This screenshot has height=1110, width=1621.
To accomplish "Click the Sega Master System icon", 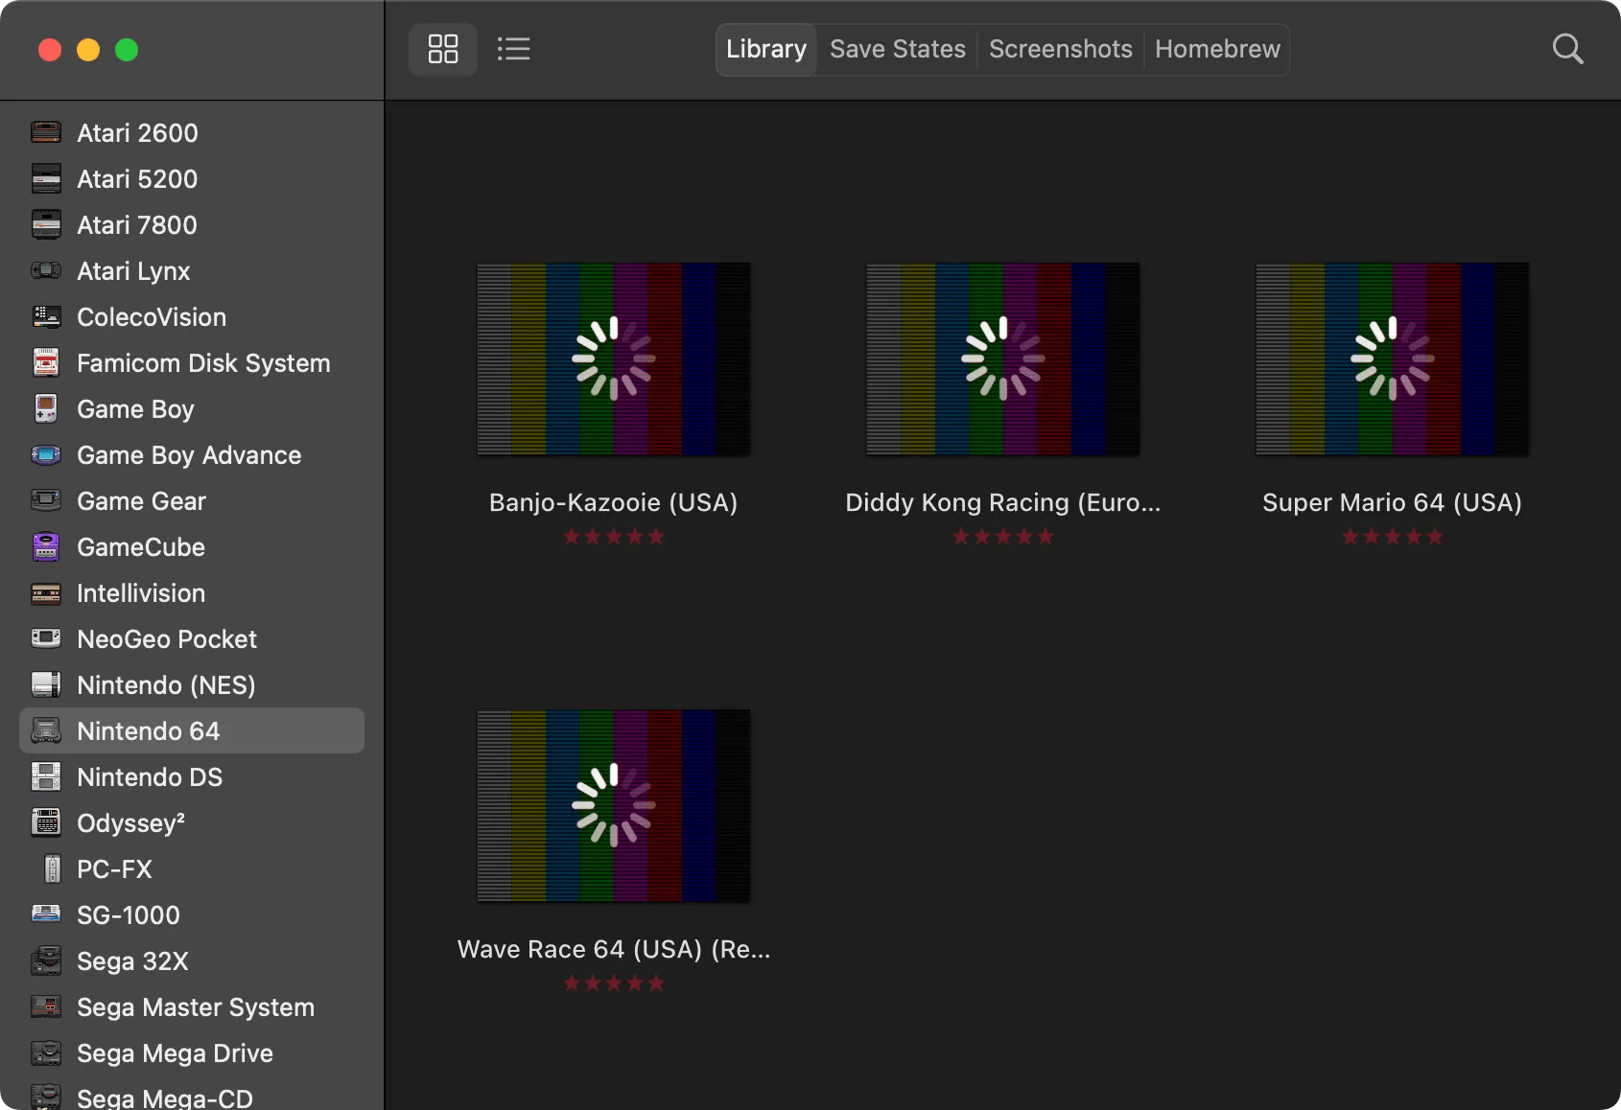I will click(x=46, y=1006).
